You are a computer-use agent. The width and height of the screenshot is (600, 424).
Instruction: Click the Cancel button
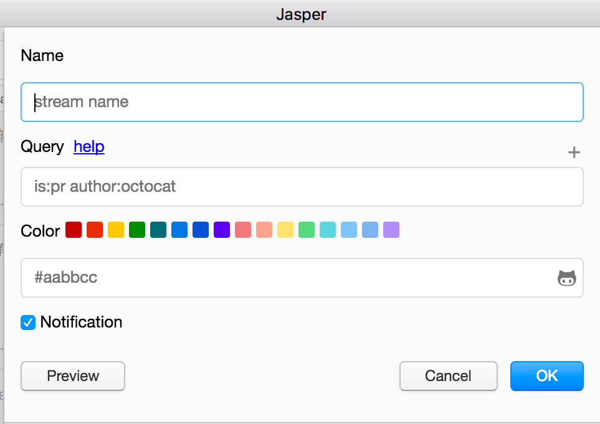[x=448, y=376]
